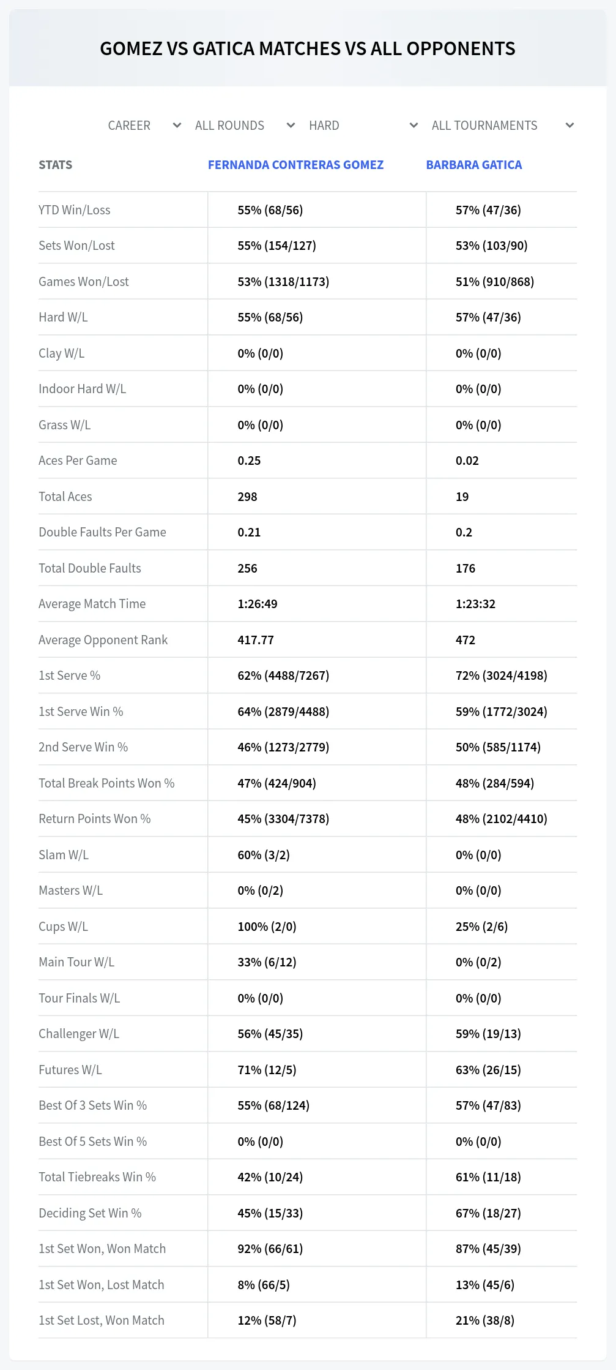Click the chevron arrow next to HARD
The image size is (616, 1370).
coord(414,126)
